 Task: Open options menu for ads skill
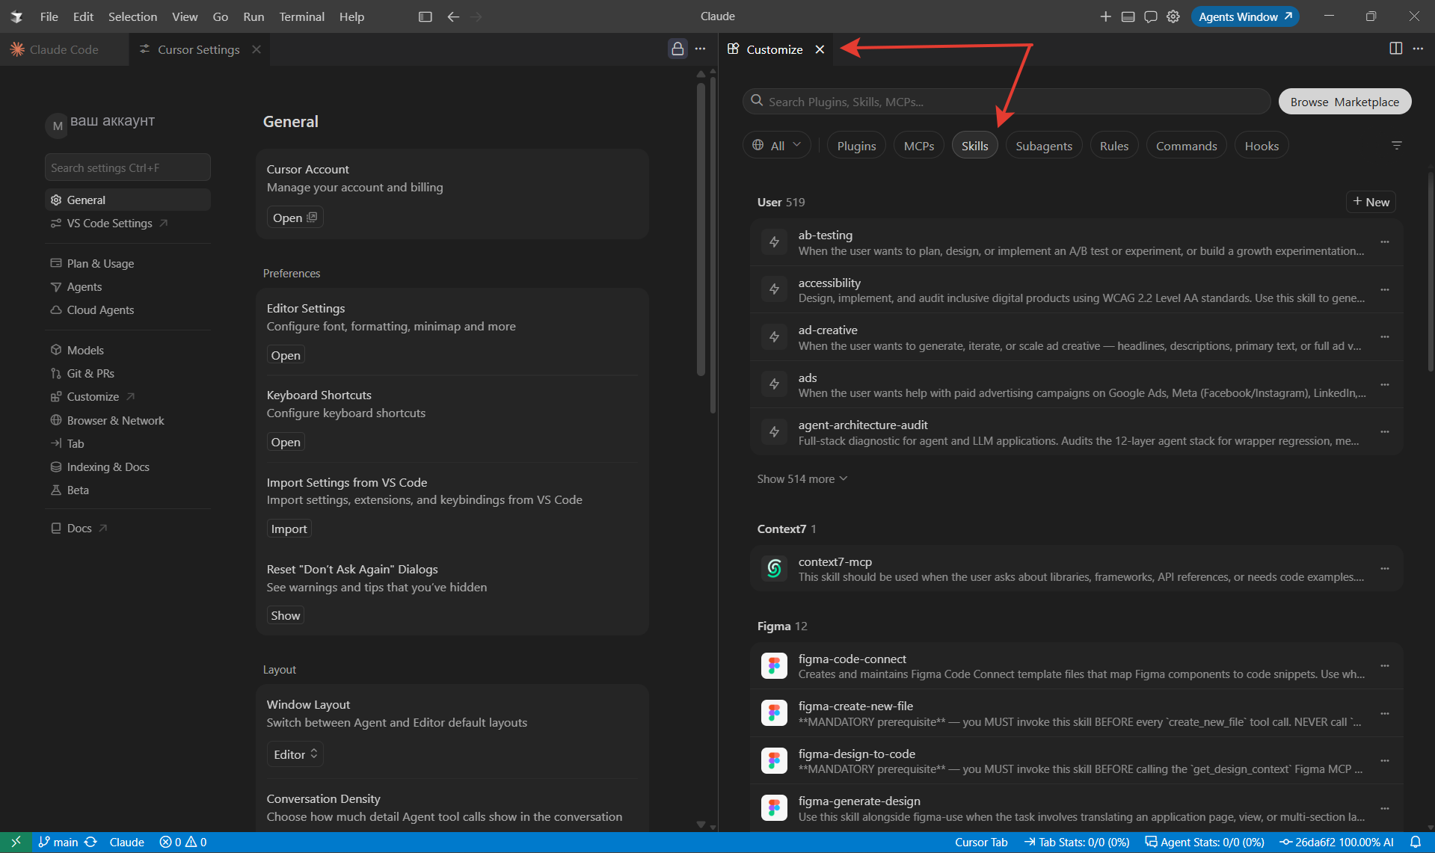point(1385,385)
